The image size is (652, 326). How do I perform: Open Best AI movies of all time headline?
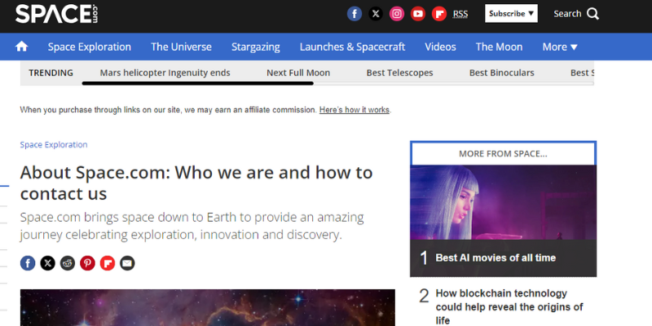(496, 258)
